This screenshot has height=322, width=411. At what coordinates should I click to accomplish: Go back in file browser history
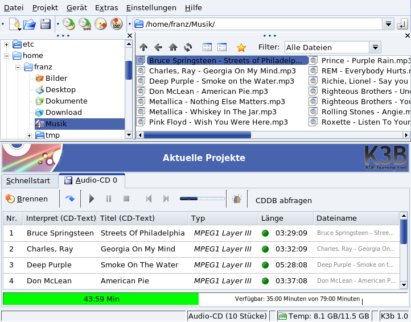click(x=158, y=47)
